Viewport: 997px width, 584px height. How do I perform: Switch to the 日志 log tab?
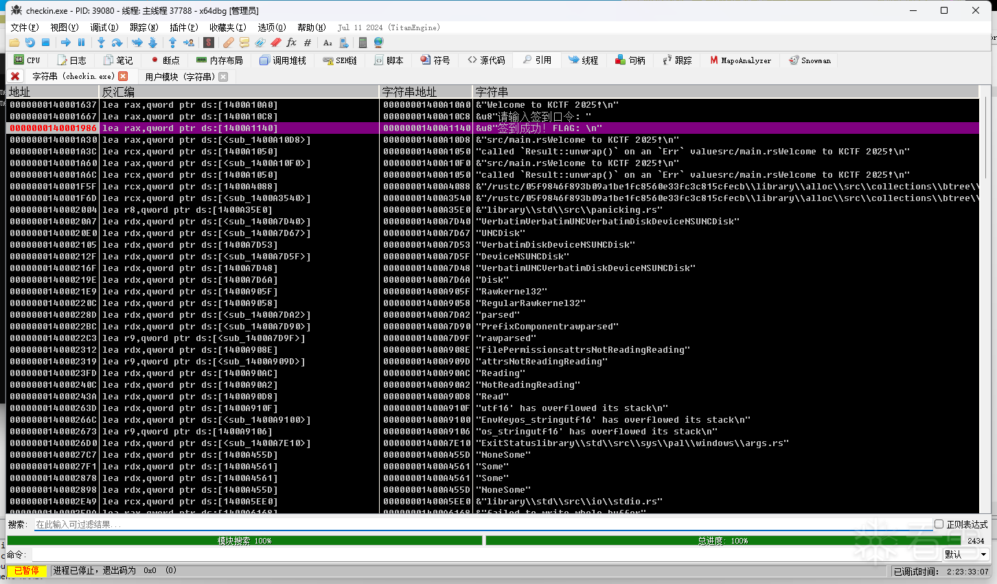pyautogui.click(x=71, y=60)
